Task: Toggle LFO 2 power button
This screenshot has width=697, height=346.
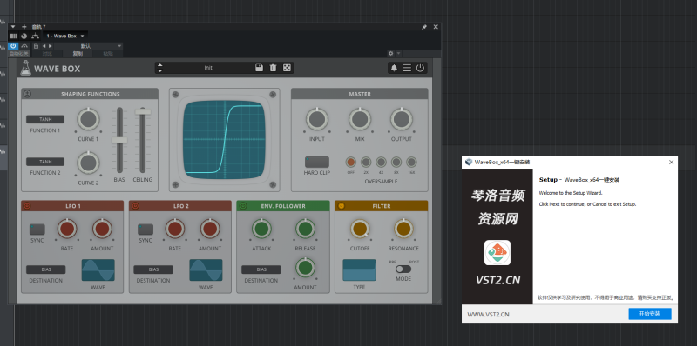Action: pos(135,205)
